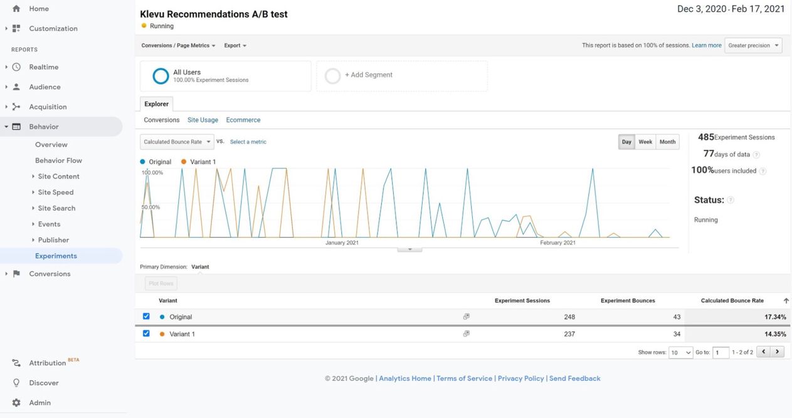
Task: Click the All Users segment circle icon
Action: coord(161,76)
